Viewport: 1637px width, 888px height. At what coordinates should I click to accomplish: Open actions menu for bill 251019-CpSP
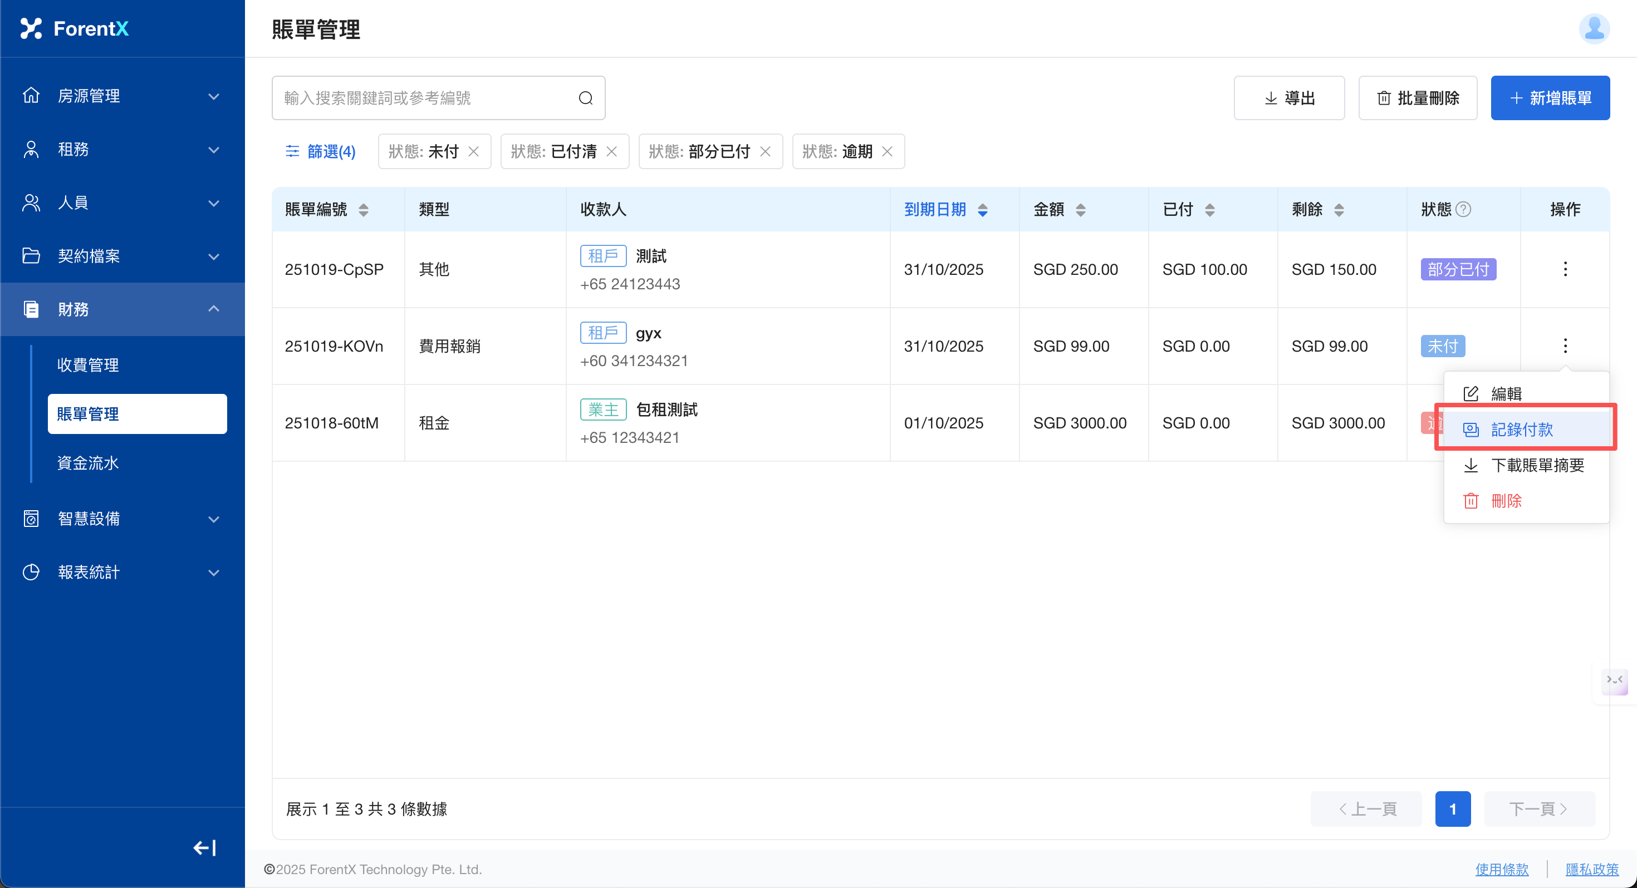tap(1565, 269)
